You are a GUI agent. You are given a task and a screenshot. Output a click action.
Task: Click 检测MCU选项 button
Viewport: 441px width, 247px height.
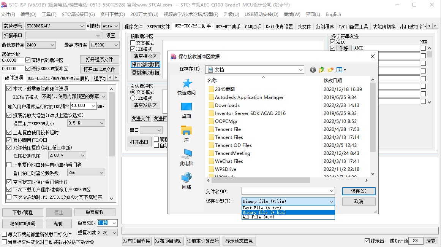click(x=23, y=224)
